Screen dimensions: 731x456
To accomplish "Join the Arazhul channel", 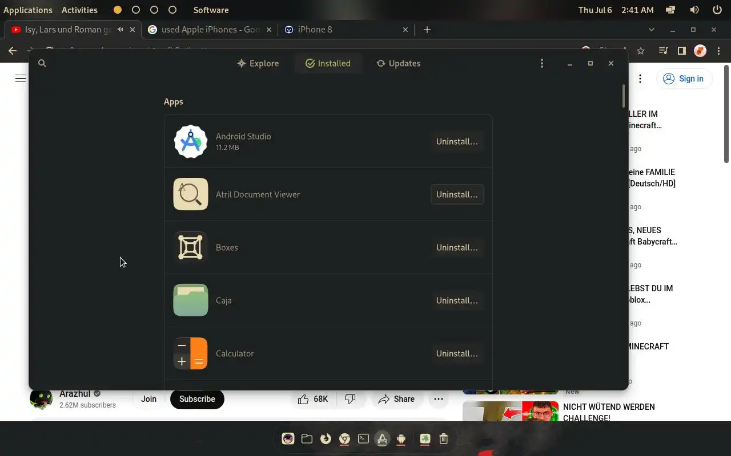I will (x=148, y=399).
